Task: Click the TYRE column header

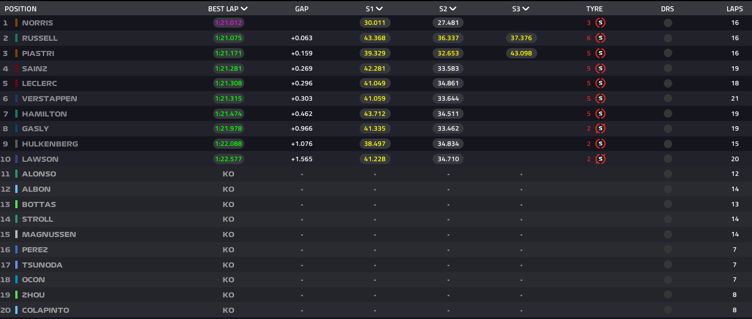Action: (595, 9)
